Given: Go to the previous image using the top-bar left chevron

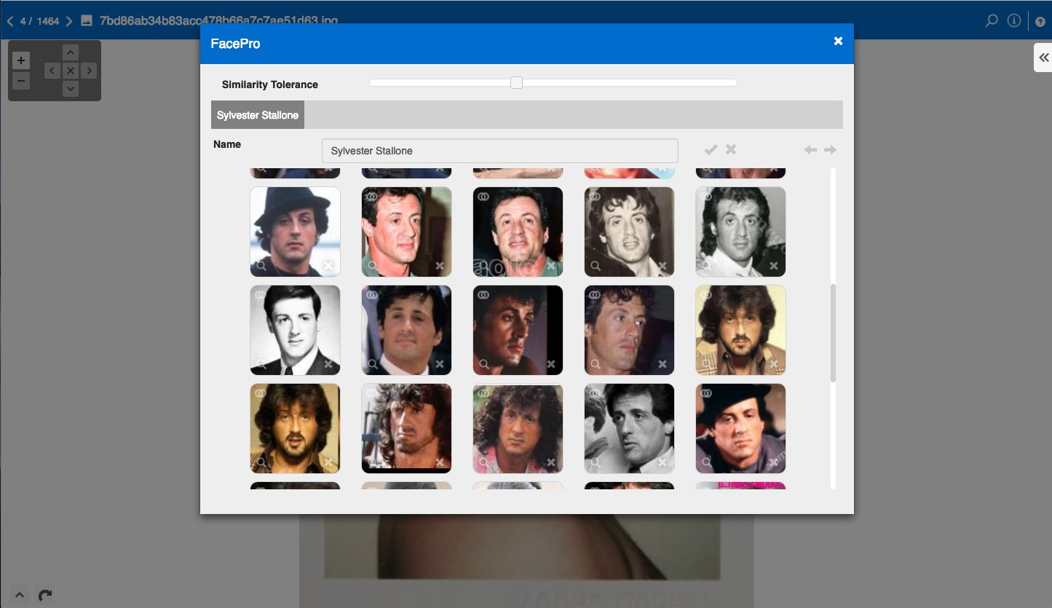Looking at the screenshot, I should click(x=10, y=21).
